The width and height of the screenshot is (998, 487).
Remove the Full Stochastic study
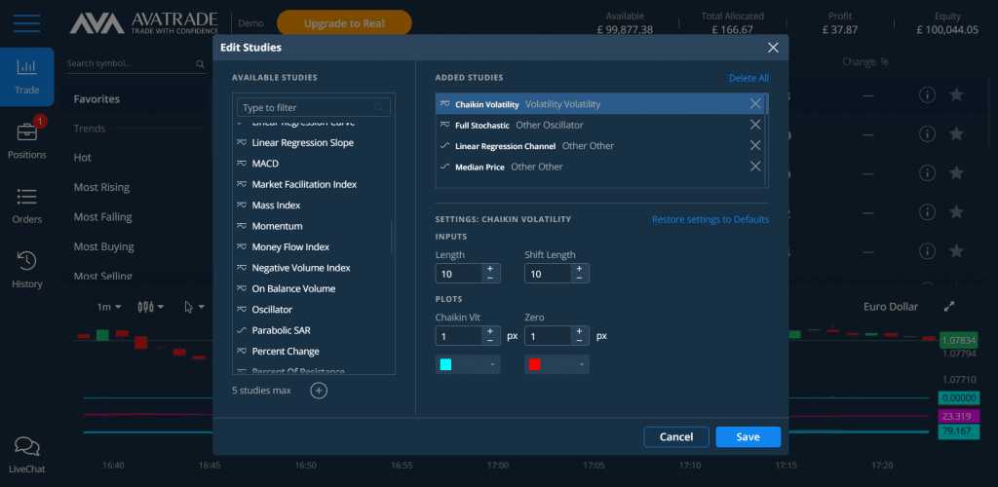coord(755,125)
